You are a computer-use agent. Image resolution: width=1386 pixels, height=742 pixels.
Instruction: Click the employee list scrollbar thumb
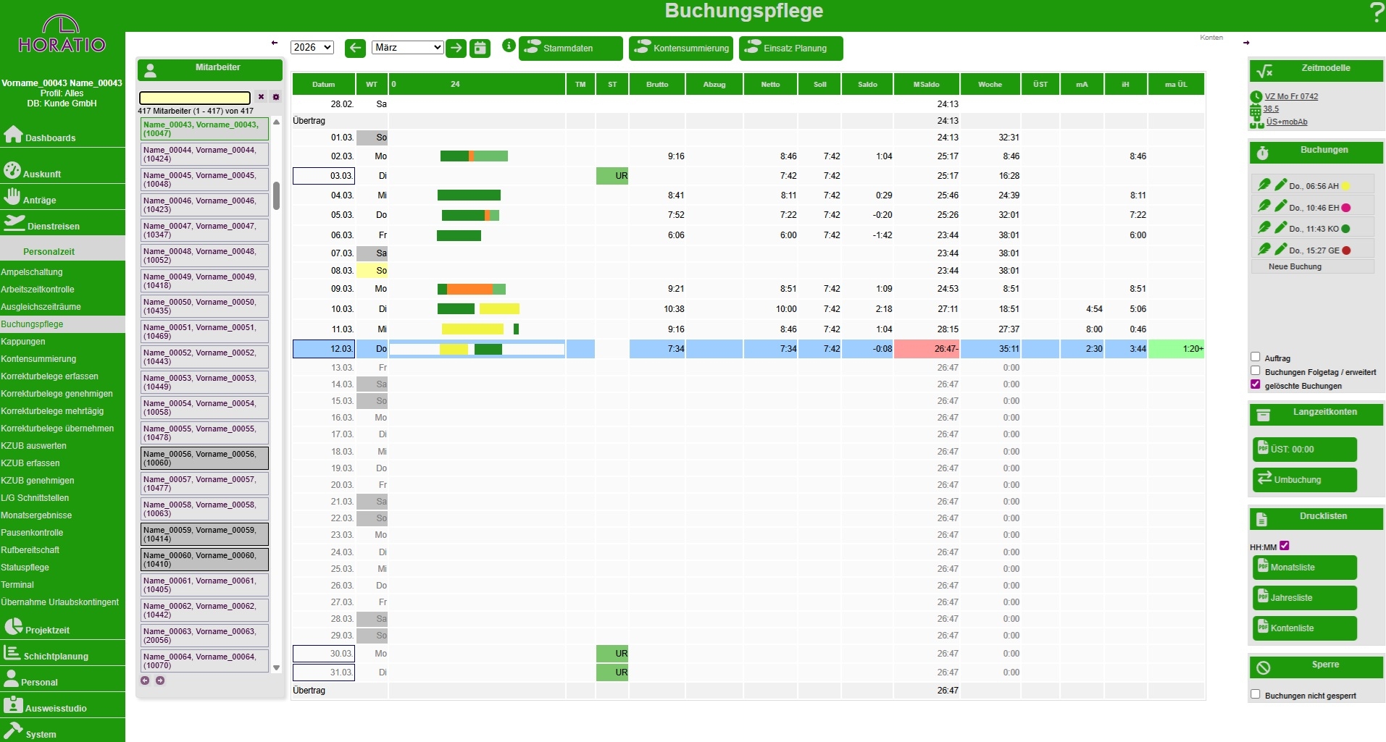(276, 195)
